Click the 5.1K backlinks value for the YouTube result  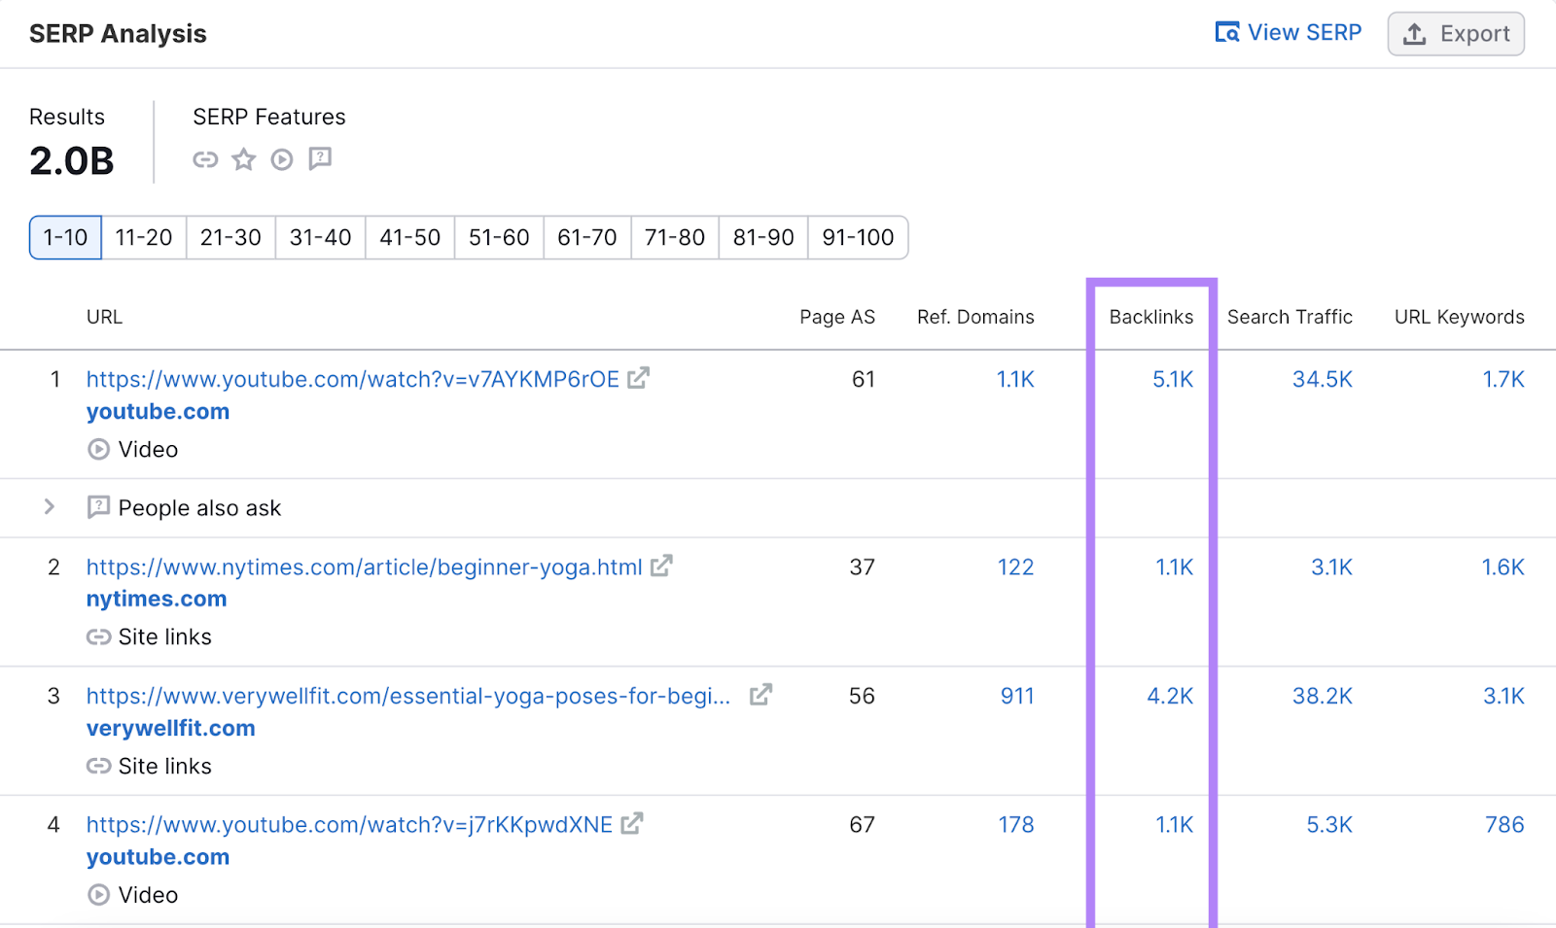pos(1172,379)
